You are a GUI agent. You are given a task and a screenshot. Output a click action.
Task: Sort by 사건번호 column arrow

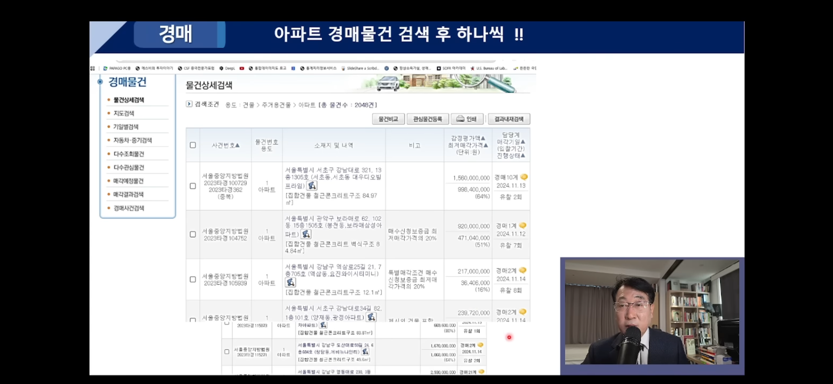238,145
